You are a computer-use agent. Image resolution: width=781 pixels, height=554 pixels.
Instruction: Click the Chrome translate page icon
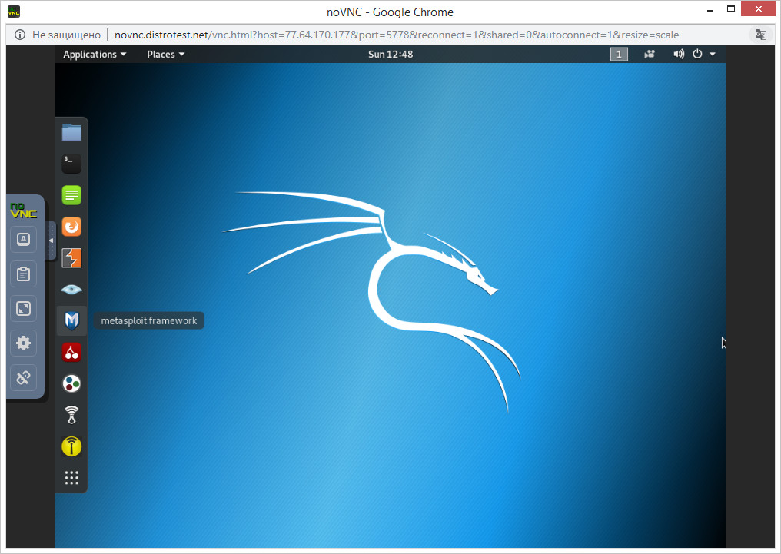760,35
